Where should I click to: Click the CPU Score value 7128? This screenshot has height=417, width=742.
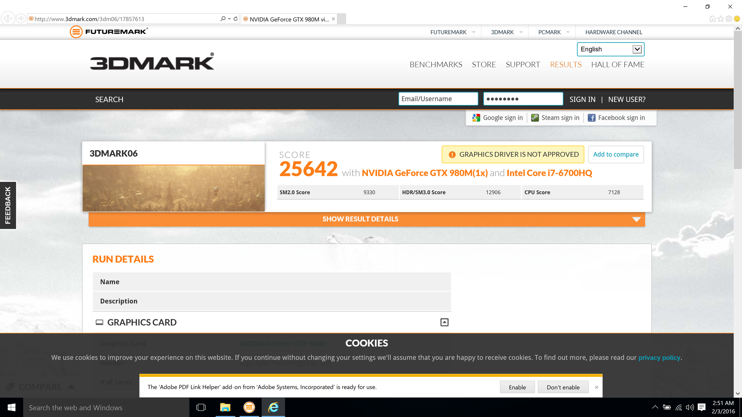click(x=614, y=192)
